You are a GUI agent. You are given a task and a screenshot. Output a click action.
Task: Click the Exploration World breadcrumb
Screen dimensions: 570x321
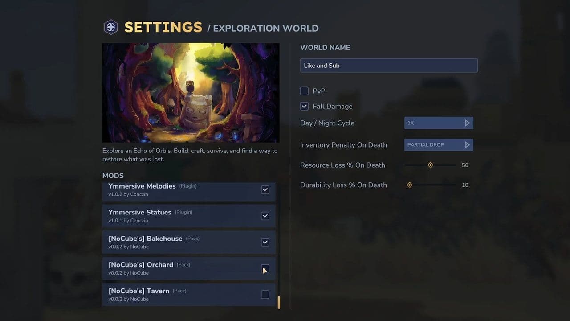(265, 29)
